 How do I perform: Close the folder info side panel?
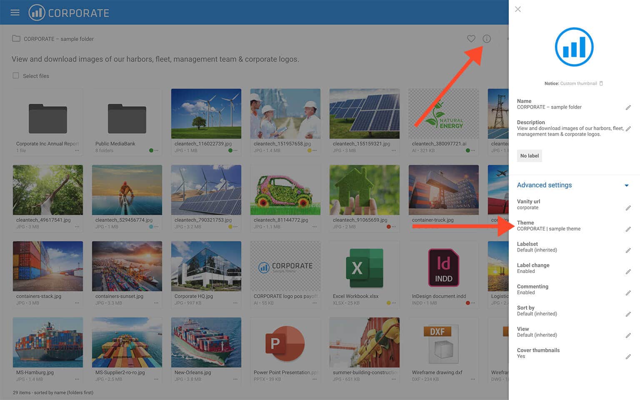point(517,9)
